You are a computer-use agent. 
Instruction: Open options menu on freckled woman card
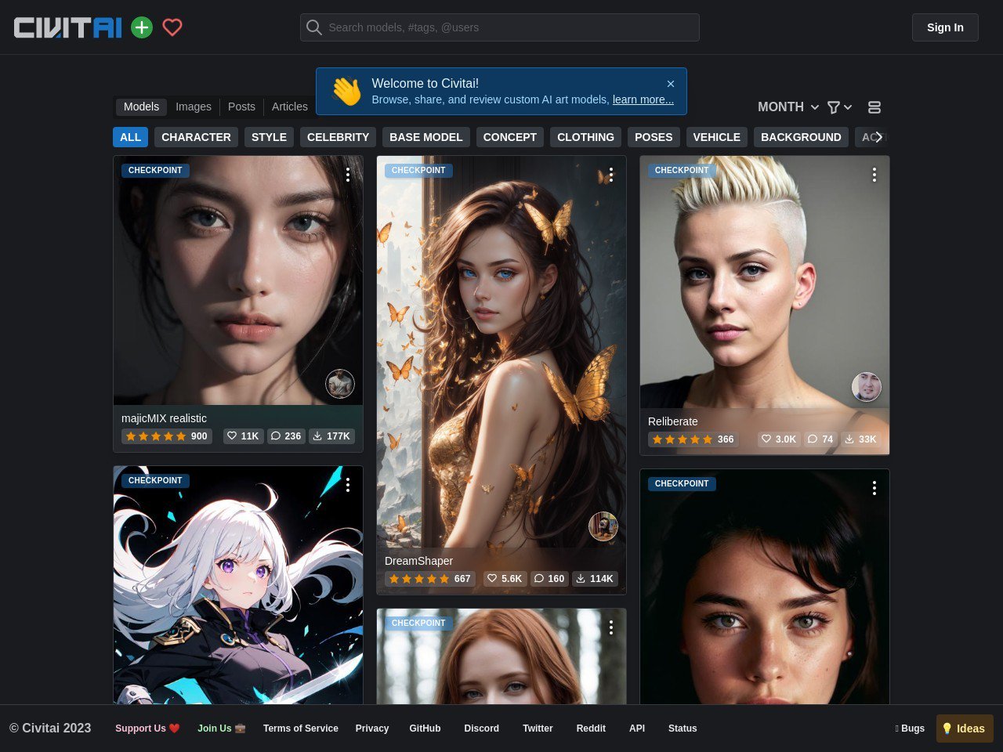coord(874,488)
